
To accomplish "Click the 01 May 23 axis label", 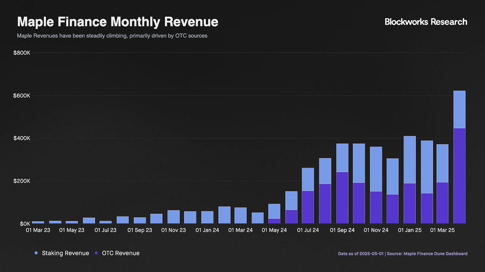I will click(x=72, y=230).
